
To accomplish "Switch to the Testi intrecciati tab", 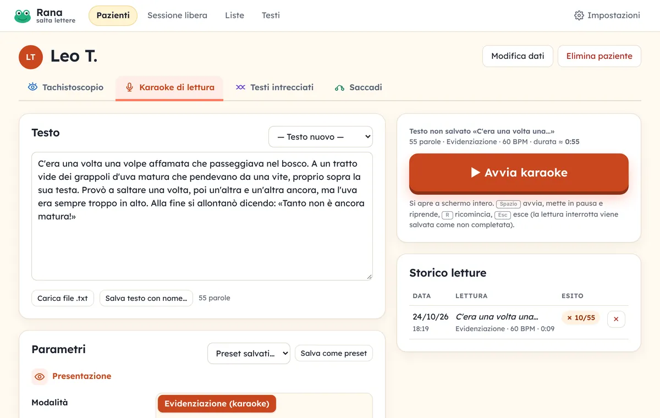I will point(274,87).
